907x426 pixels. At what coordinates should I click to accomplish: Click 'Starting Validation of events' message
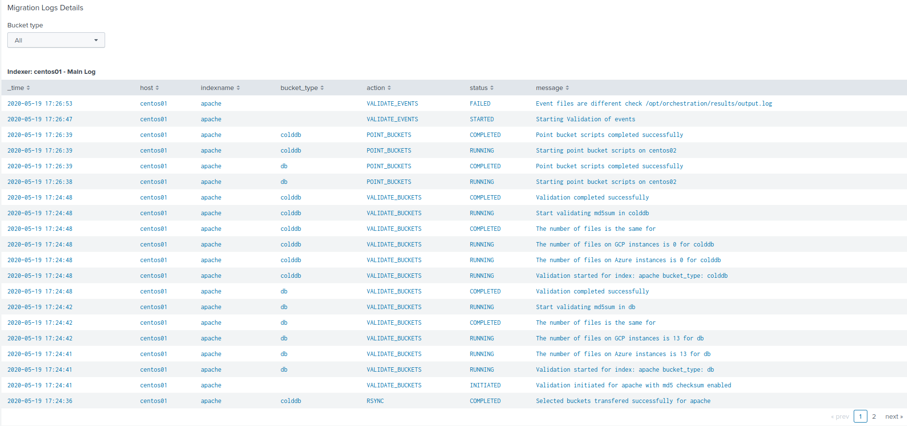[x=585, y=119]
